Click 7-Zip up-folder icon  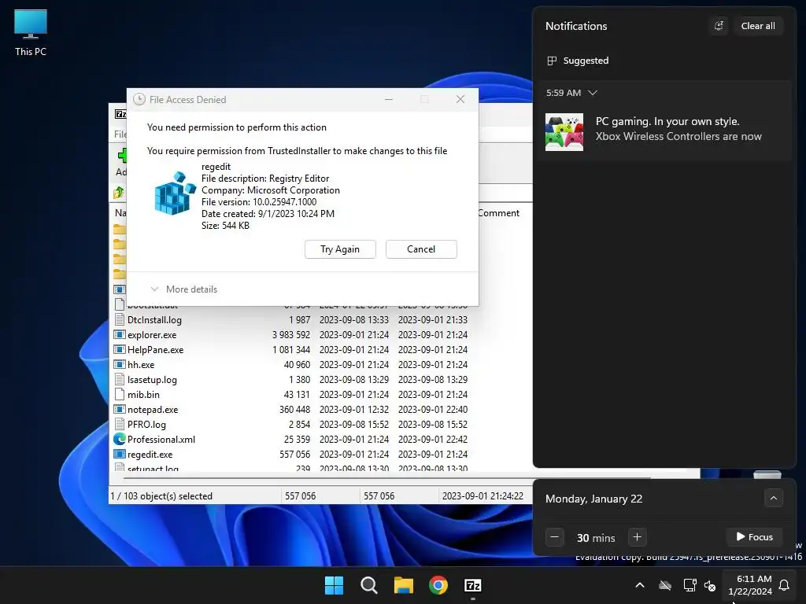coord(119,193)
